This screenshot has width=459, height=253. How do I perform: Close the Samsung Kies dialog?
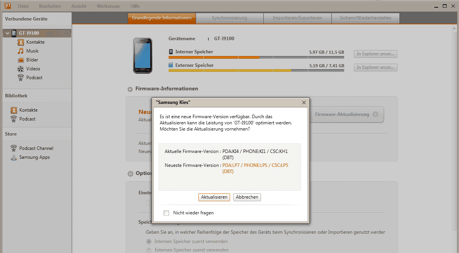(x=304, y=102)
